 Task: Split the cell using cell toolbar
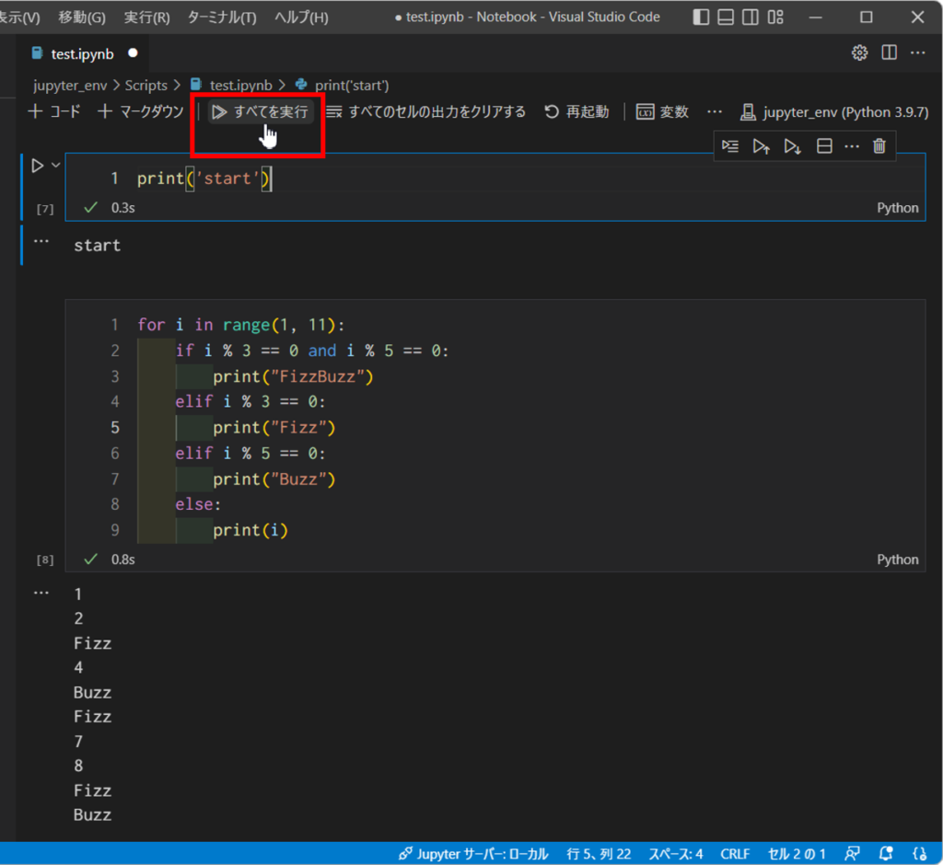click(x=824, y=146)
